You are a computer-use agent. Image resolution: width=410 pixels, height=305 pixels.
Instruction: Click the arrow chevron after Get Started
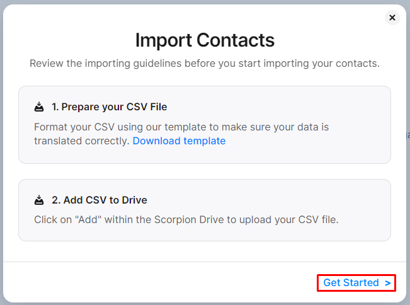click(x=387, y=283)
